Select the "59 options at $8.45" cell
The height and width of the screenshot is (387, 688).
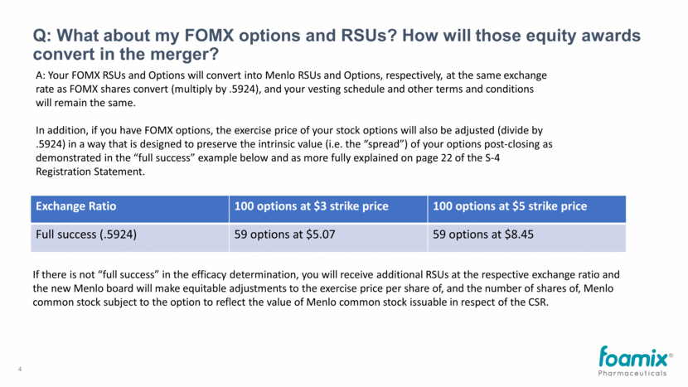484,235
